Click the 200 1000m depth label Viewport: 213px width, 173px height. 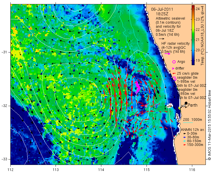pos(193,120)
